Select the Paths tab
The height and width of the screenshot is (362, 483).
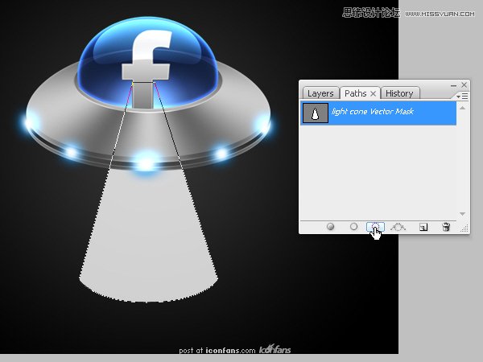(356, 93)
